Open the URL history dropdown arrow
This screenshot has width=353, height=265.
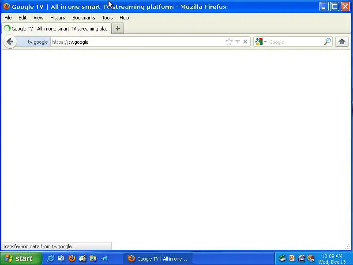237,42
